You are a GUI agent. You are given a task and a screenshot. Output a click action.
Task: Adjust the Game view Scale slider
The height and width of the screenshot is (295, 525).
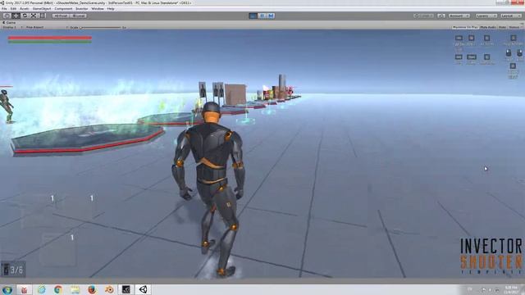(100, 27)
